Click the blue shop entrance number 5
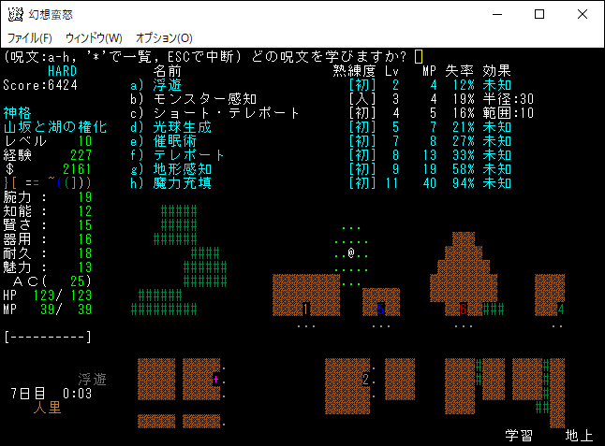This screenshot has height=446, width=605. tap(380, 309)
